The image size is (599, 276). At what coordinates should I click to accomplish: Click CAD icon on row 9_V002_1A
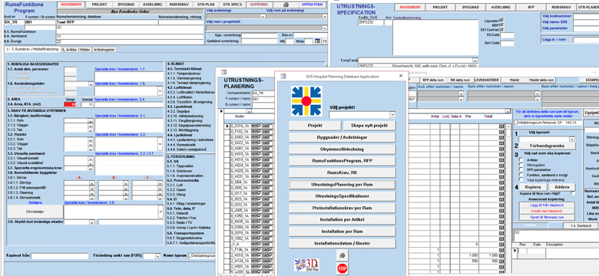pyautogui.click(x=266, y=238)
